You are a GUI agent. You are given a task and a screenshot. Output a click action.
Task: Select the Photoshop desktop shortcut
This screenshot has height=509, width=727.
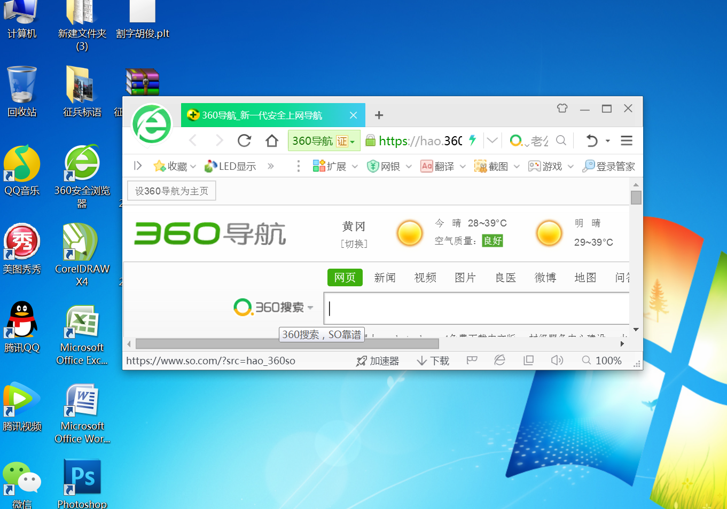[82, 483]
